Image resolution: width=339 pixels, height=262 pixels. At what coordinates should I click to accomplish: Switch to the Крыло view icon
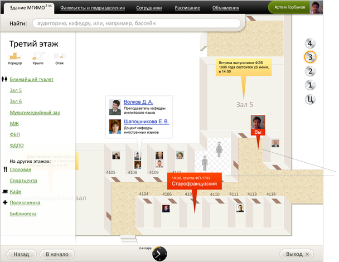pyautogui.click(x=38, y=56)
